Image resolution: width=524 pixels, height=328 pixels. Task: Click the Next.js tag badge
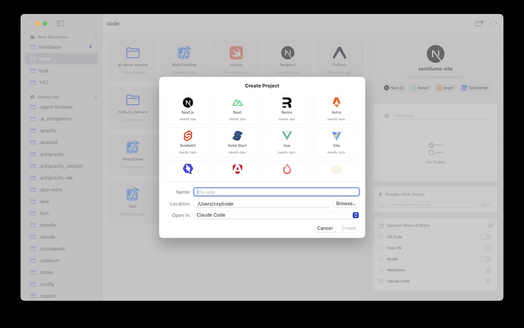point(393,88)
